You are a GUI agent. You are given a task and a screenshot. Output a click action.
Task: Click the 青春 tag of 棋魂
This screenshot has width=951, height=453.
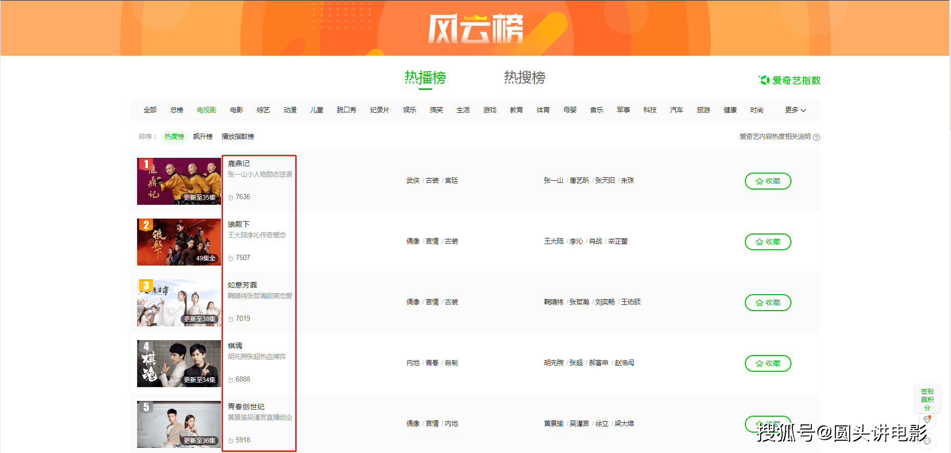[x=432, y=363]
